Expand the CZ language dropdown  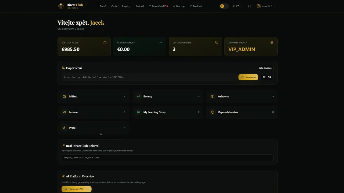coord(237,6)
